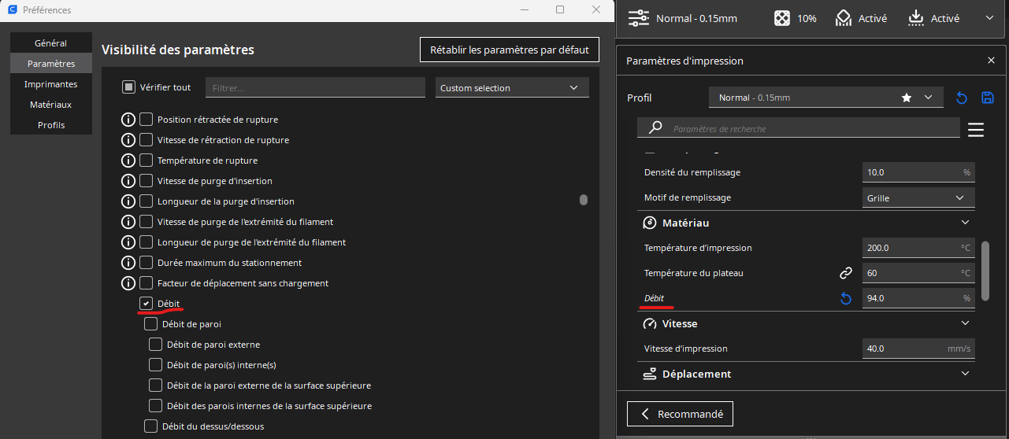Screen dimensions: 1009x439
Task: Collapse the Matériau section
Action: click(965, 223)
